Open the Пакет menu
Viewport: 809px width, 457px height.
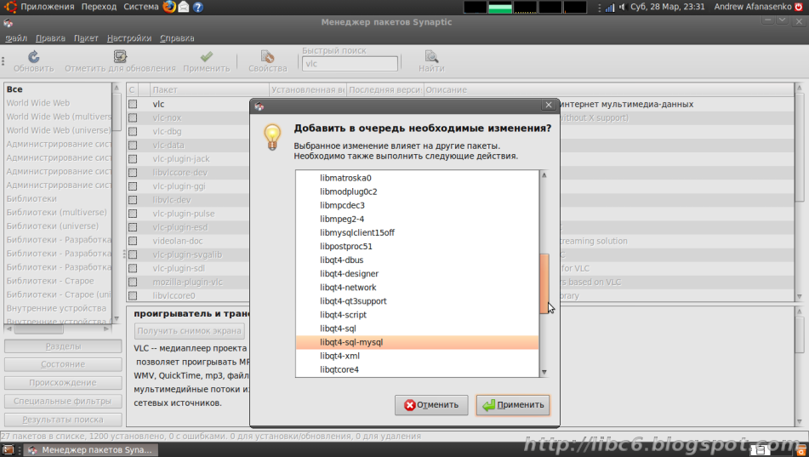pyautogui.click(x=86, y=38)
